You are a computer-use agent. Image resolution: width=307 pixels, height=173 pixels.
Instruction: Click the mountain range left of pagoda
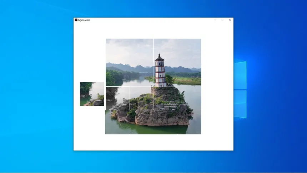tap(129, 67)
